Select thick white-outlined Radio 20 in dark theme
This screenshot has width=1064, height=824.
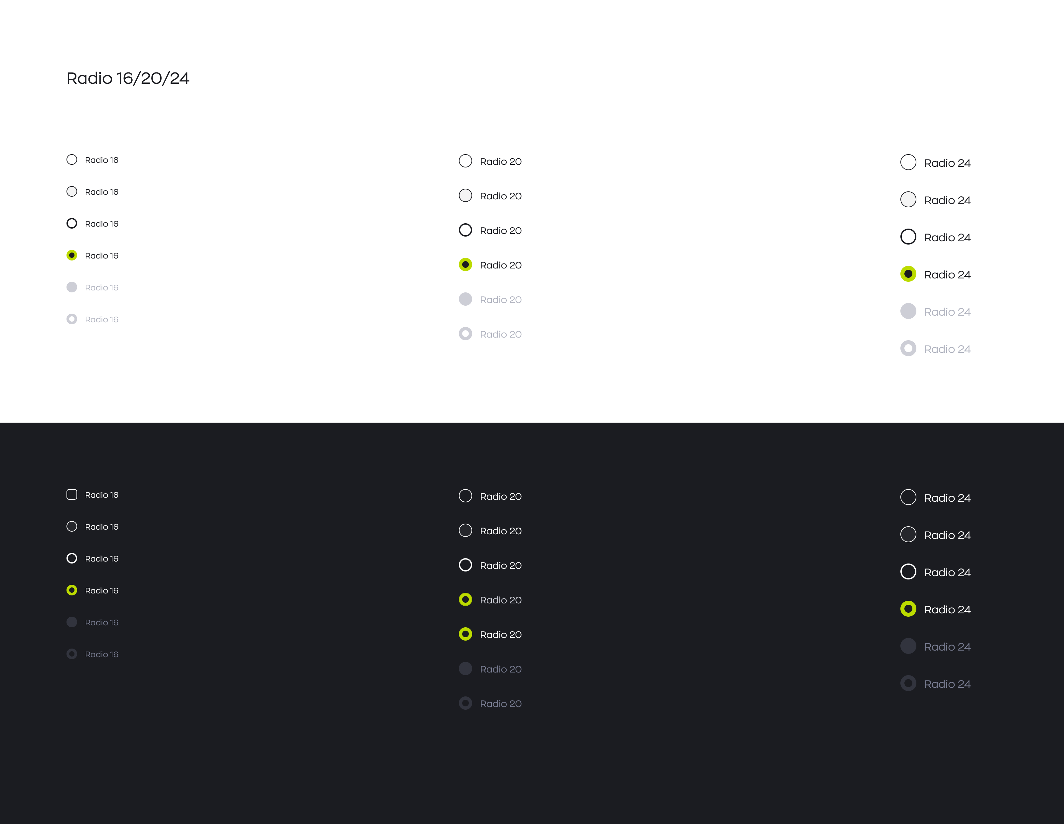pyautogui.click(x=465, y=565)
